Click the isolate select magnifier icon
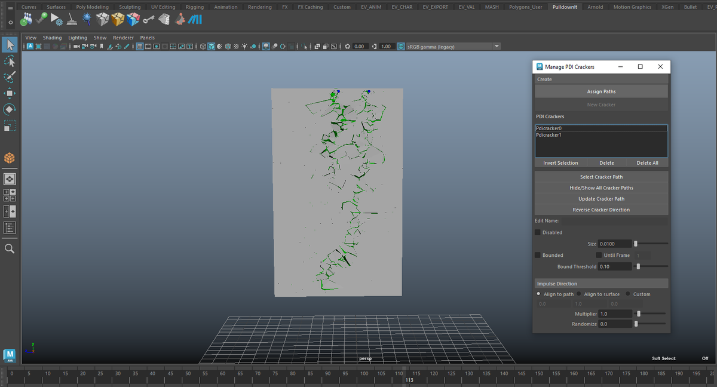 click(x=9, y=248)
